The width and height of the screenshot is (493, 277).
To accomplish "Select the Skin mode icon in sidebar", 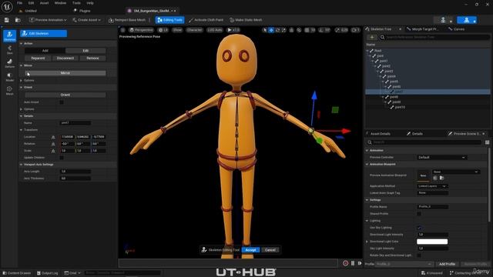I will (9, 49).
